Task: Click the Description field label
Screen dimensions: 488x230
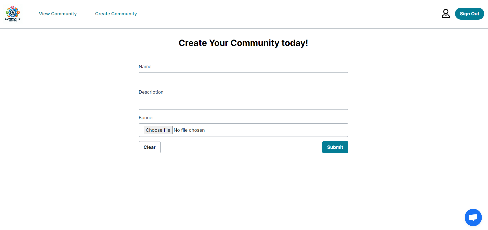Action: click(151, 92)
